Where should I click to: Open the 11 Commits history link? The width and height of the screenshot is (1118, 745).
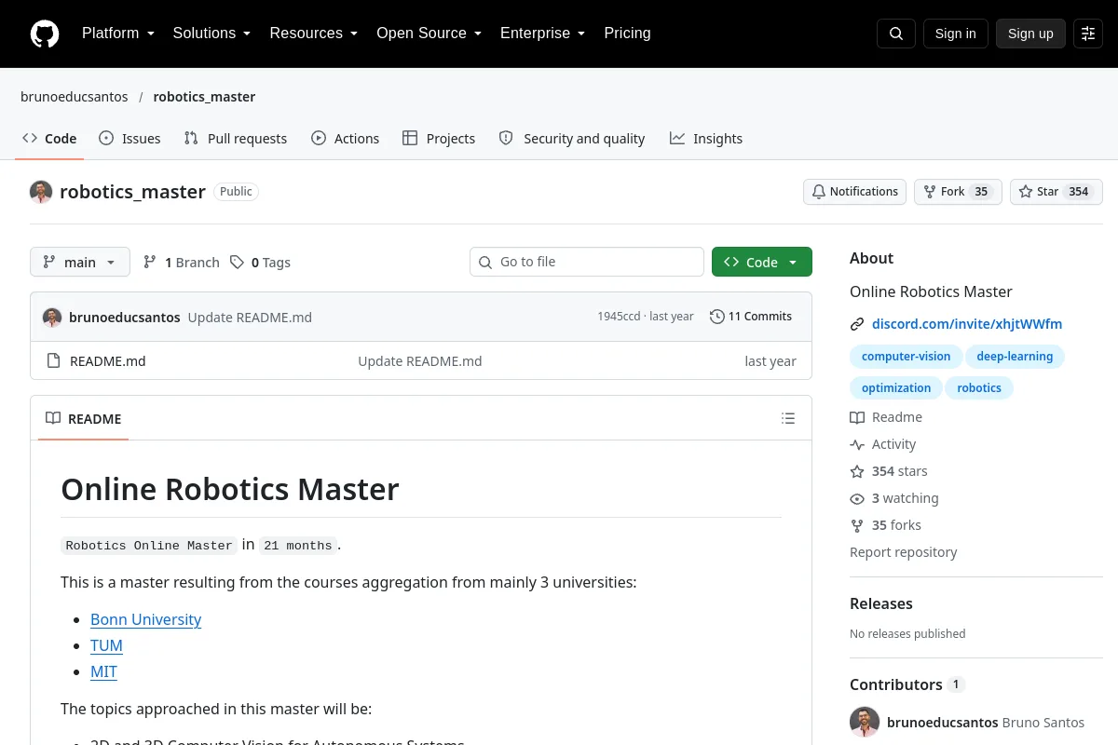(x=751, y=317)
